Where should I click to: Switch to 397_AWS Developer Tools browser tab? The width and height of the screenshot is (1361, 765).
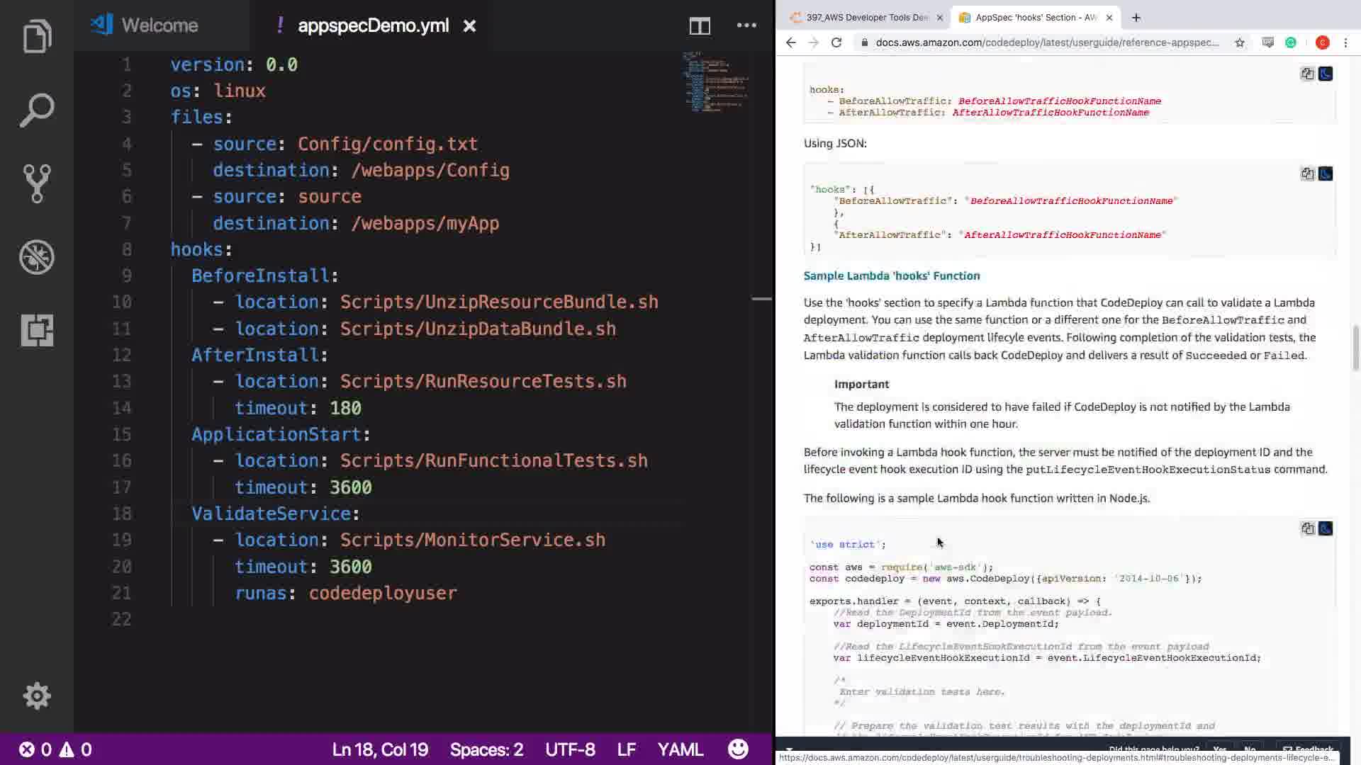[866, 18]
